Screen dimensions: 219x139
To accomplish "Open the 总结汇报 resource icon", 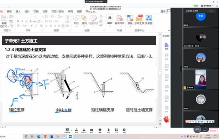I will point(139,20).
